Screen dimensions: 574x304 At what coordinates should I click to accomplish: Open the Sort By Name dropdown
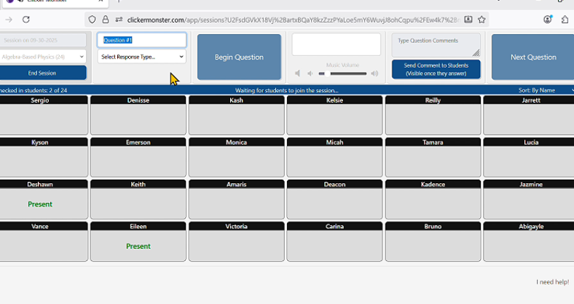(x=545, y=90)
